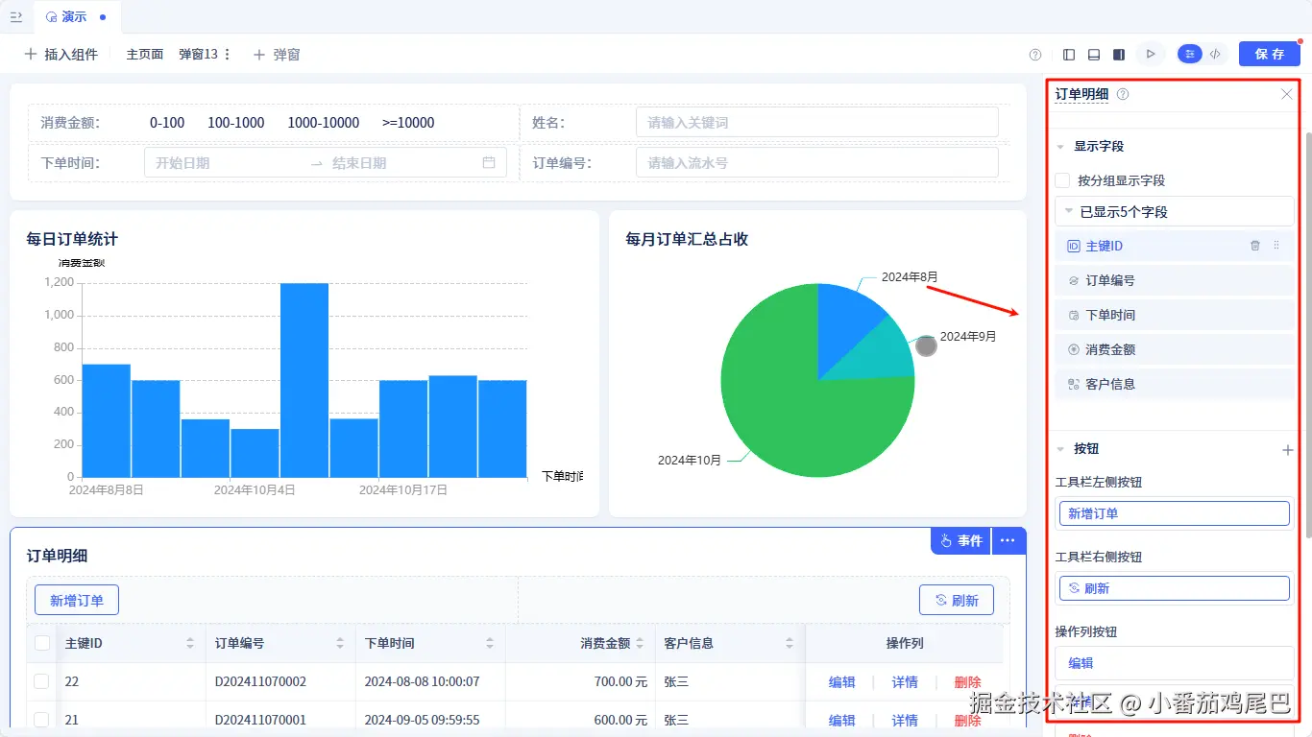Collapse the 按钮 section
Screen dimensions: 1312x737
click(1060, 449)
